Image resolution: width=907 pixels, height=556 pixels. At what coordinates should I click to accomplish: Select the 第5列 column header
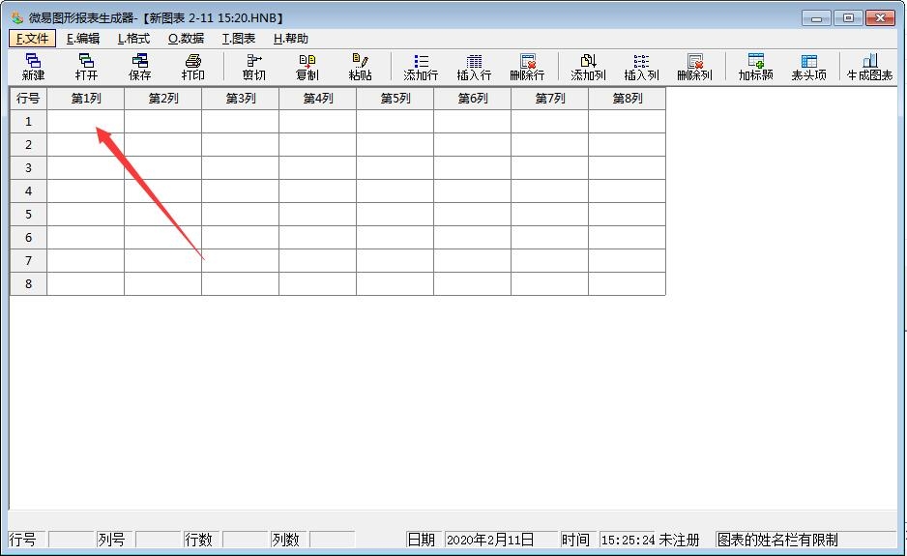[x=395, y=99]
